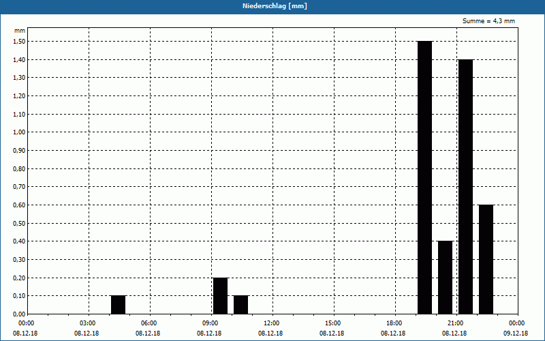
Task: Click the 1,40 y-axis label
Action: (x=19, y=60)
